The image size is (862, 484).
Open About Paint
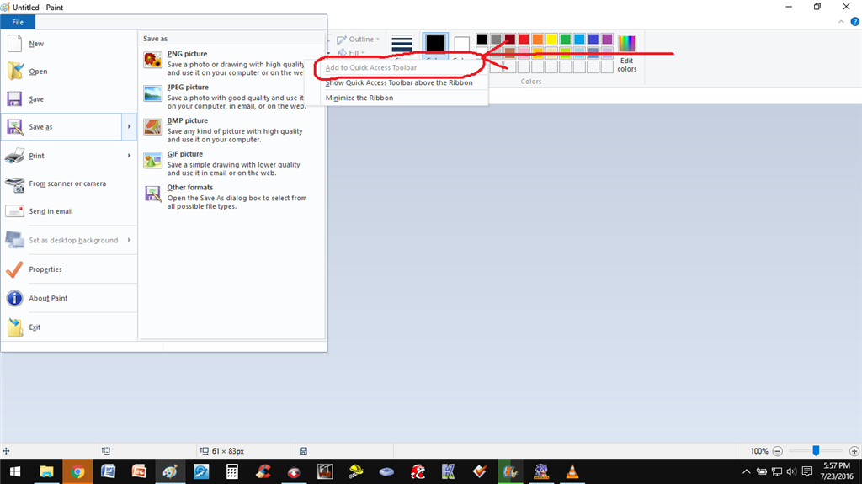point(69,298)
